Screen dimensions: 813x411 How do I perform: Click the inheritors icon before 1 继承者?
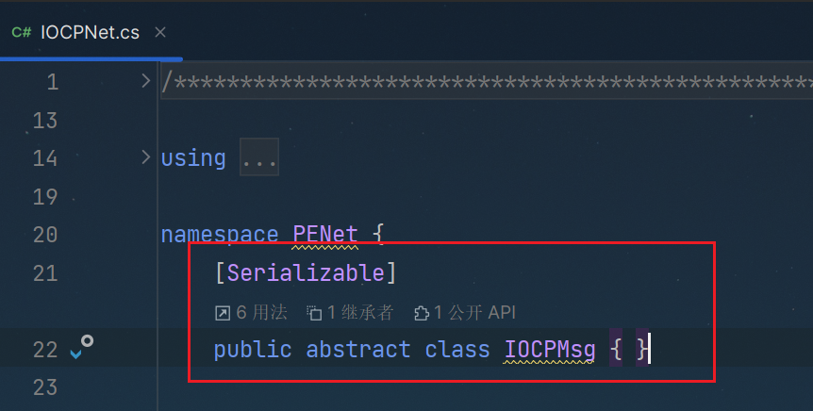pyautogui.click(x=314, y=313)
